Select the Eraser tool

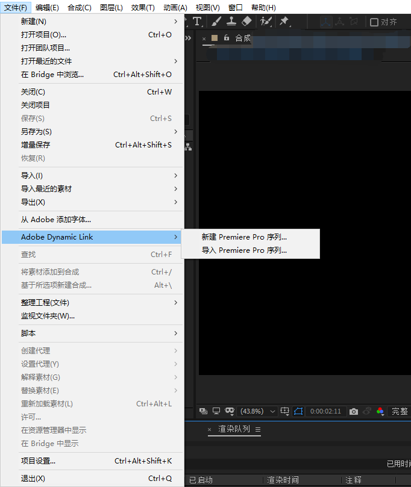[x=246, y=22]
